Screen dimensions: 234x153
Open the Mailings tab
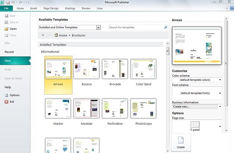point(70,9)
